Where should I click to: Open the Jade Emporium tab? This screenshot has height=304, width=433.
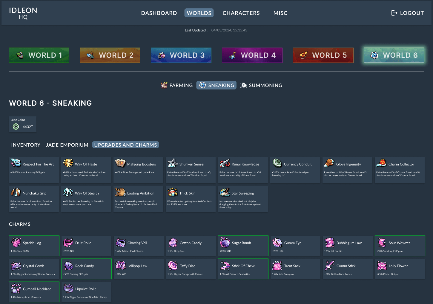point(67,145)
